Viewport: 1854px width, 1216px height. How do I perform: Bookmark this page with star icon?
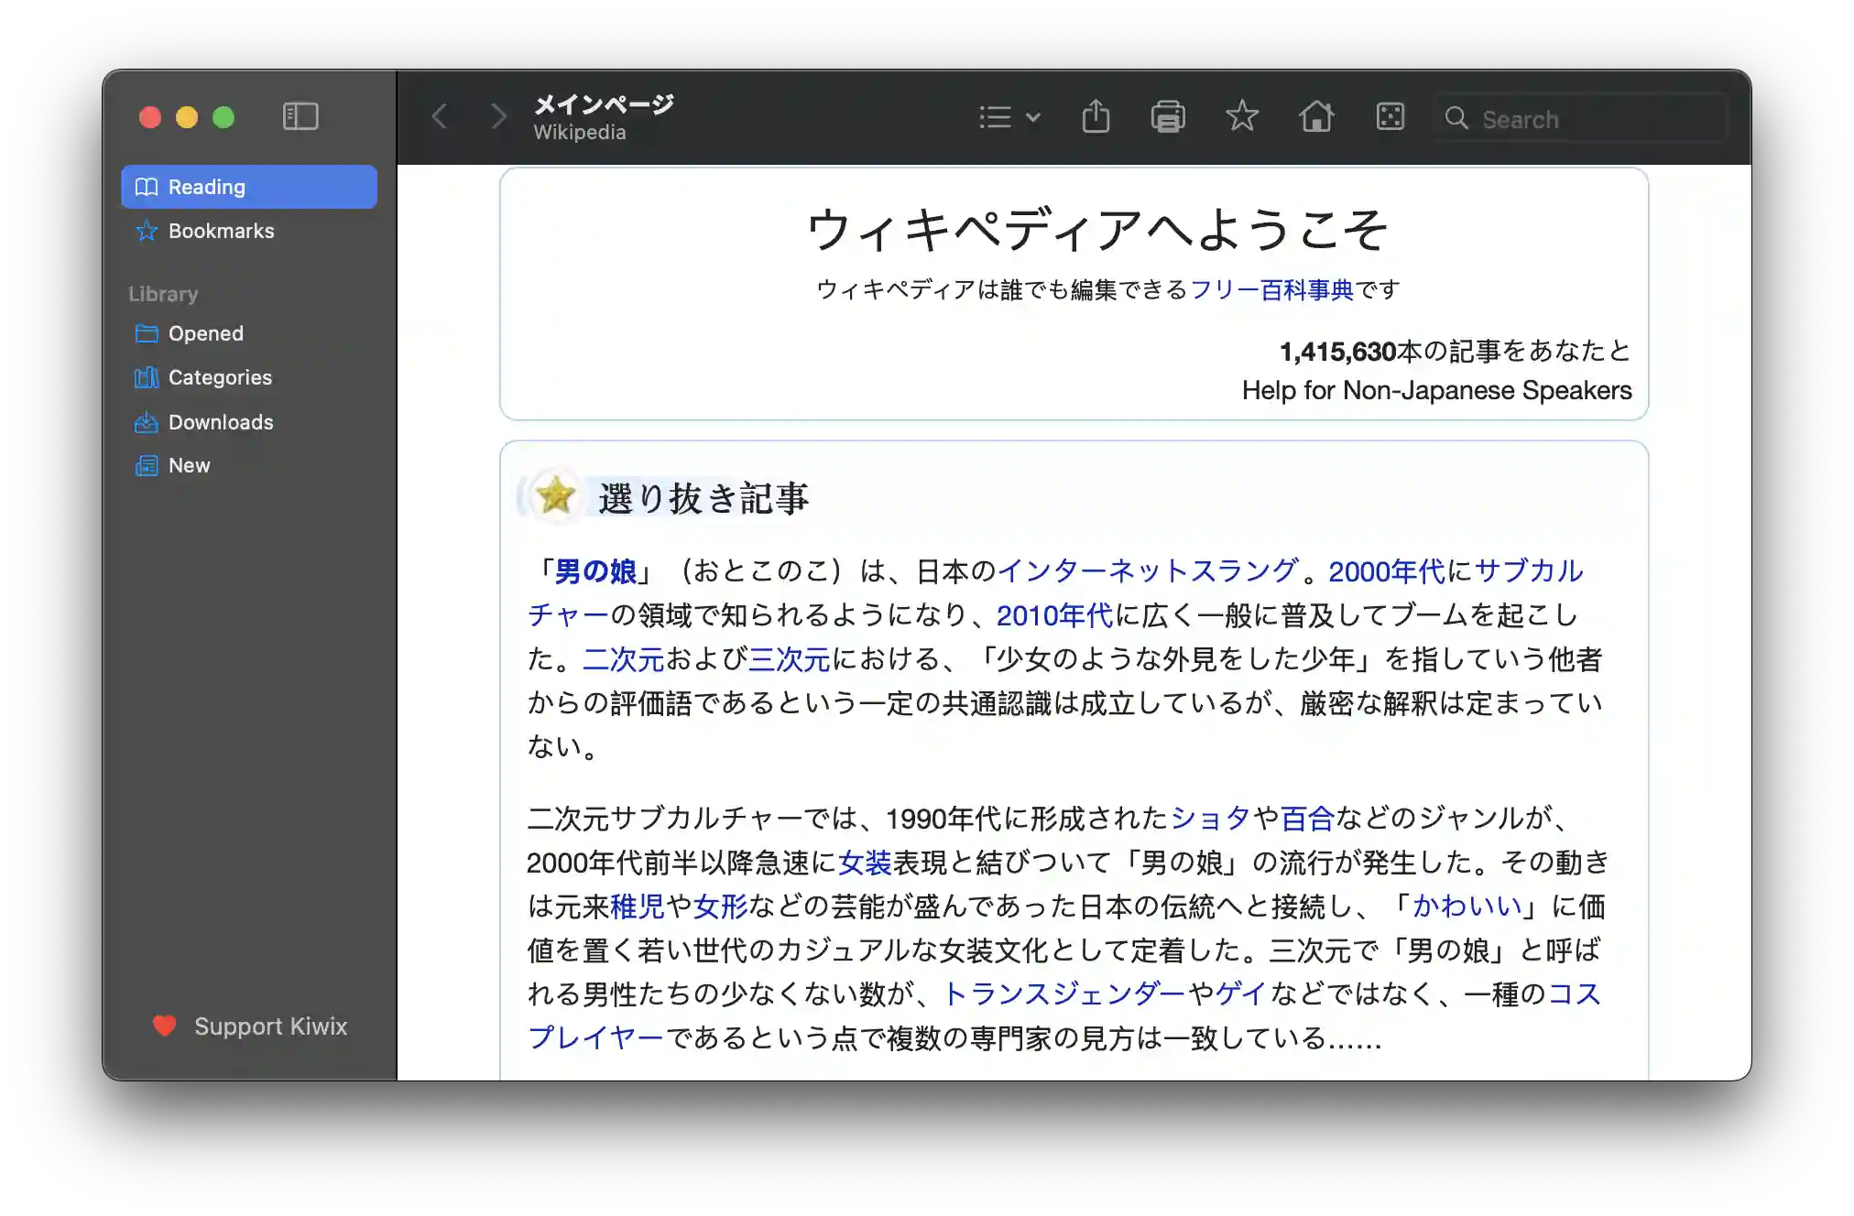tap(1242, 116)
